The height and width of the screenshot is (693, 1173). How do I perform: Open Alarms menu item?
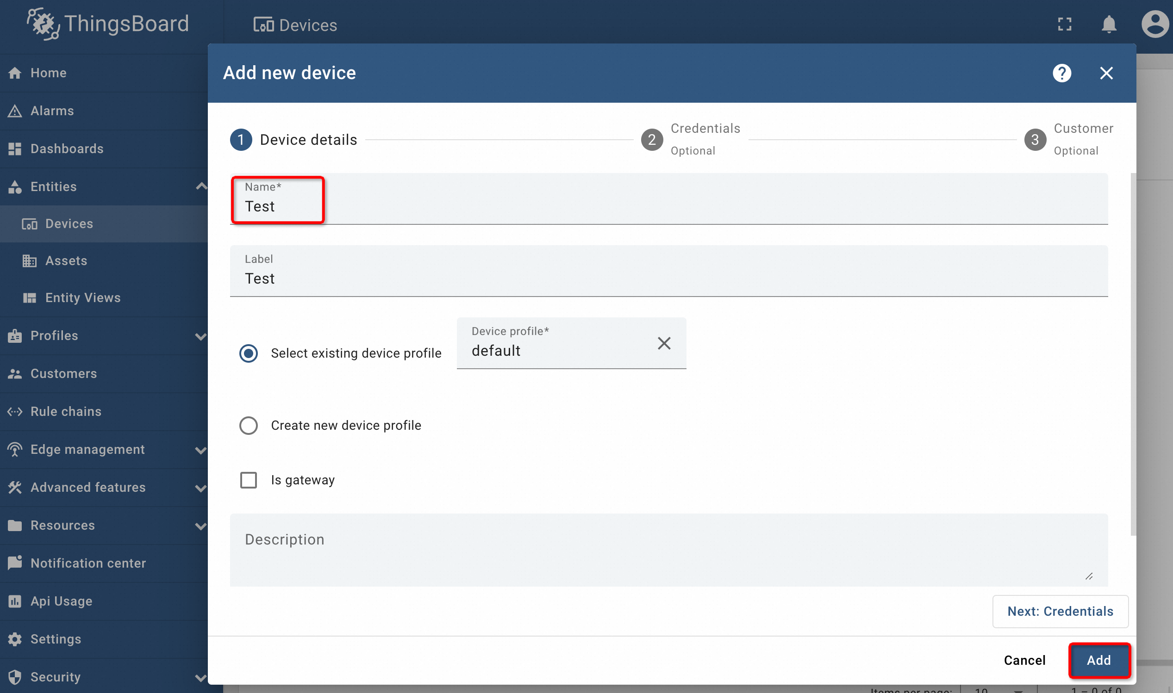click(104, 111)
